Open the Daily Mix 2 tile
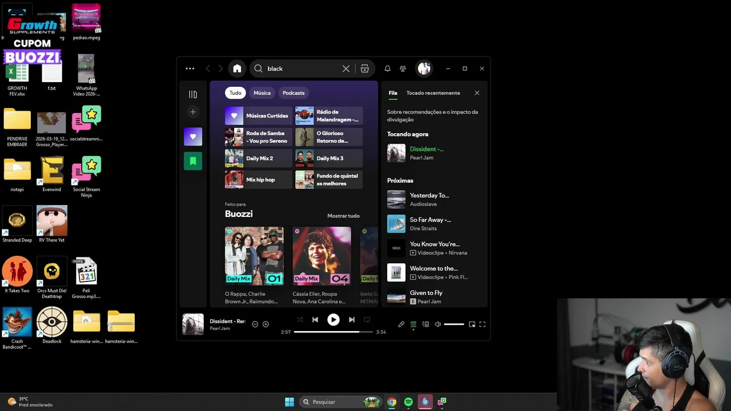Screen dimensions: 731x411 (x=258, y=158)
